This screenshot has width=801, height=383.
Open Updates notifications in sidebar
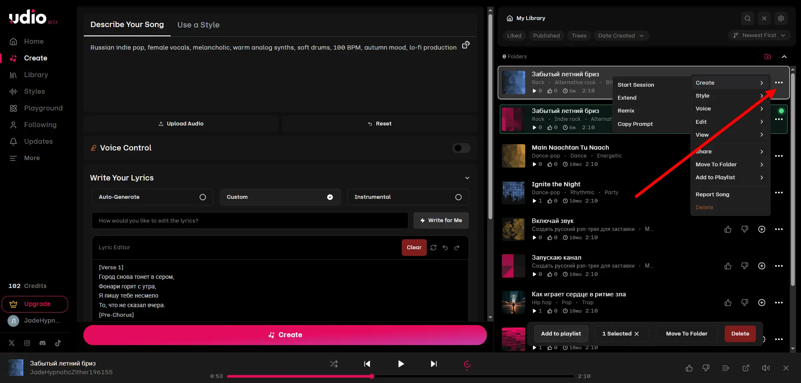click(31, 142)
